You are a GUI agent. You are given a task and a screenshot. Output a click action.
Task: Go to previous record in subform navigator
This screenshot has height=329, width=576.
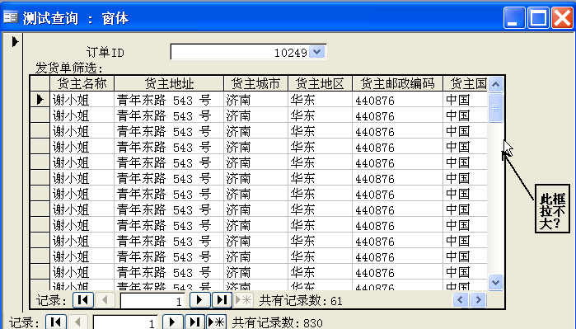click(105, 300)
